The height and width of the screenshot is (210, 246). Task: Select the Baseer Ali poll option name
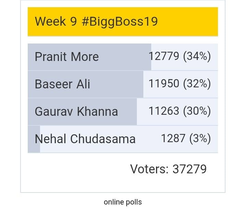(62, 84)
